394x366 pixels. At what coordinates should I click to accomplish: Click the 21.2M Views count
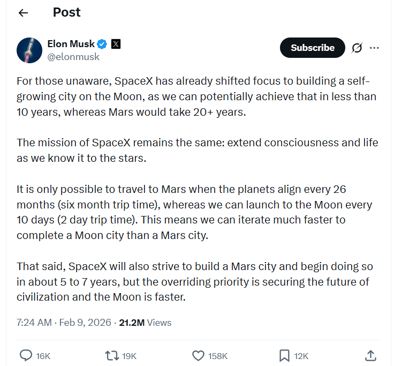click(x=145, y=322)
